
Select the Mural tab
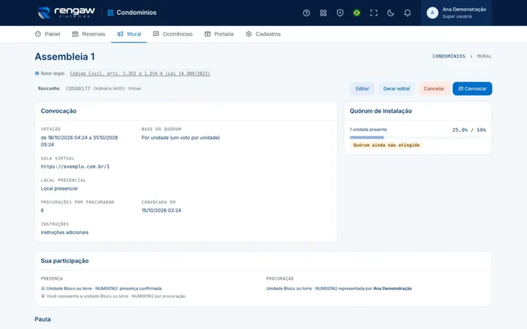129,34
